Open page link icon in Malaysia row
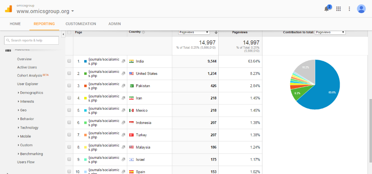 click(x=123, y=147)
